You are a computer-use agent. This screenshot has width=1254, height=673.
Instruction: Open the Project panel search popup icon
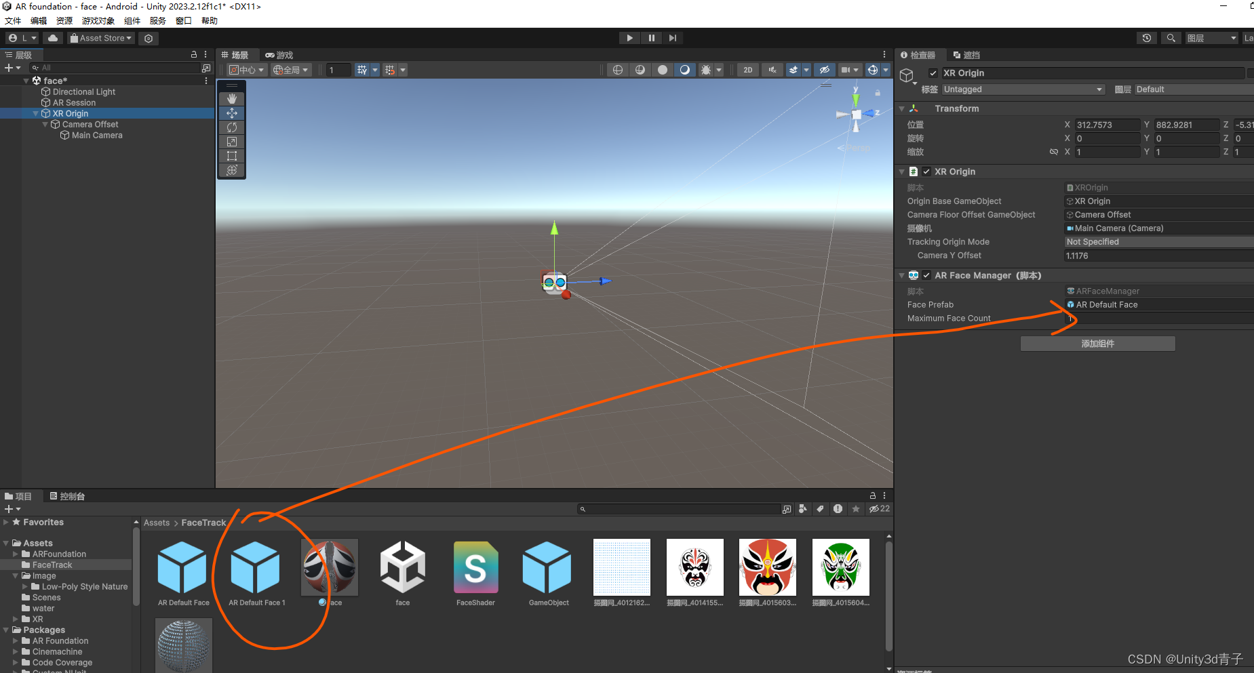click(x=787, y=509)
